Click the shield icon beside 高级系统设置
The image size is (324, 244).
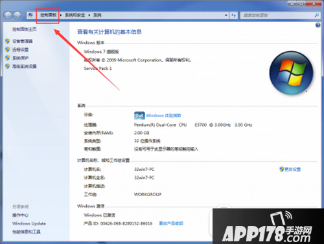point(8,66)
